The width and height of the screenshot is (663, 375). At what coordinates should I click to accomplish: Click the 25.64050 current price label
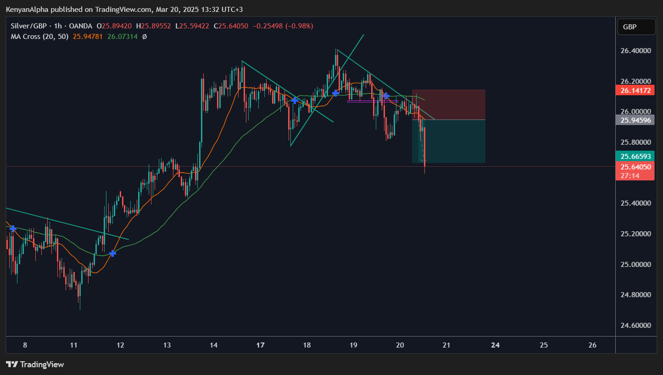click(x=635, y=167)
